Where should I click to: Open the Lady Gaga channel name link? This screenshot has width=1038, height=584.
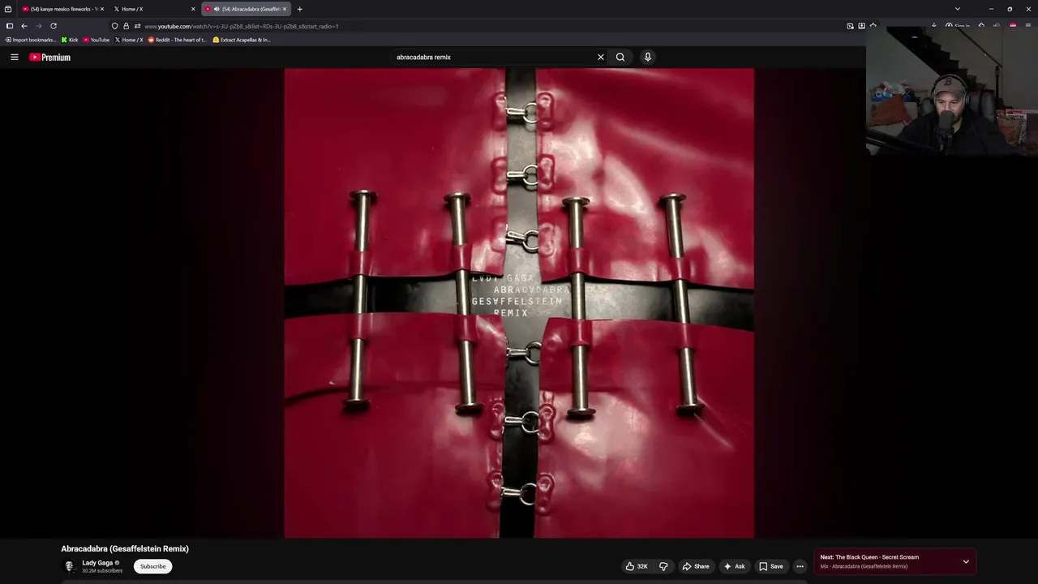pyautogui.click(x=97, y=563)
